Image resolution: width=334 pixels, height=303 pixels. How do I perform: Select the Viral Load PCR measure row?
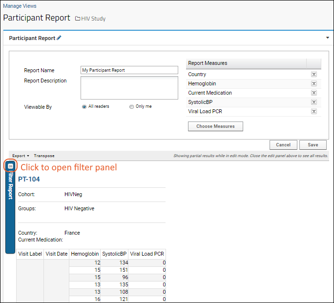[253, 111]
